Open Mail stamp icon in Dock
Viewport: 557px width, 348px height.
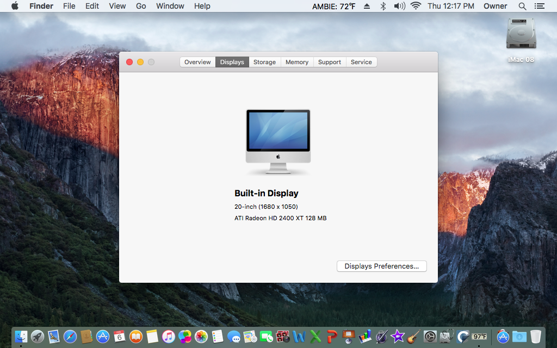54,336
